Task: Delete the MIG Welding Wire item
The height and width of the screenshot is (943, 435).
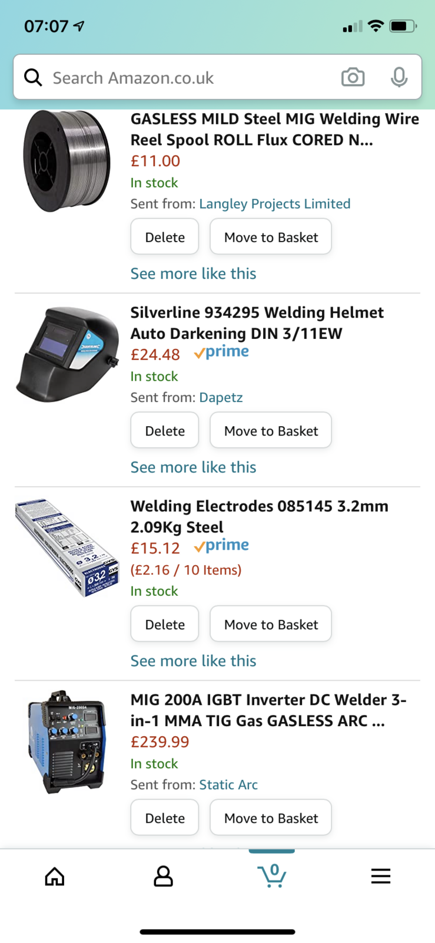Action: click(x=165, y=237)
